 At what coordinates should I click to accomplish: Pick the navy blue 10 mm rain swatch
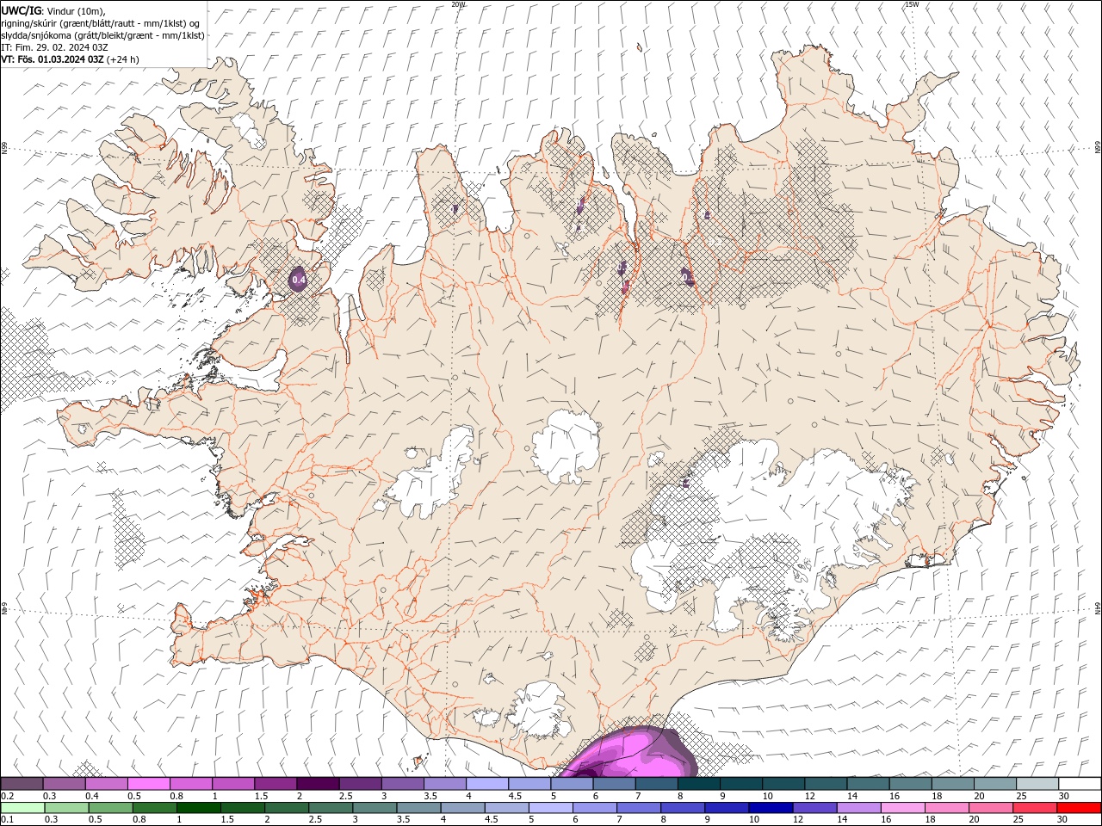[x=769, y=808]
